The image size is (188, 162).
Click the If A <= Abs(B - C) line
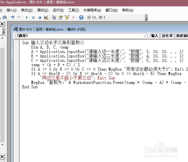point(106,74)
